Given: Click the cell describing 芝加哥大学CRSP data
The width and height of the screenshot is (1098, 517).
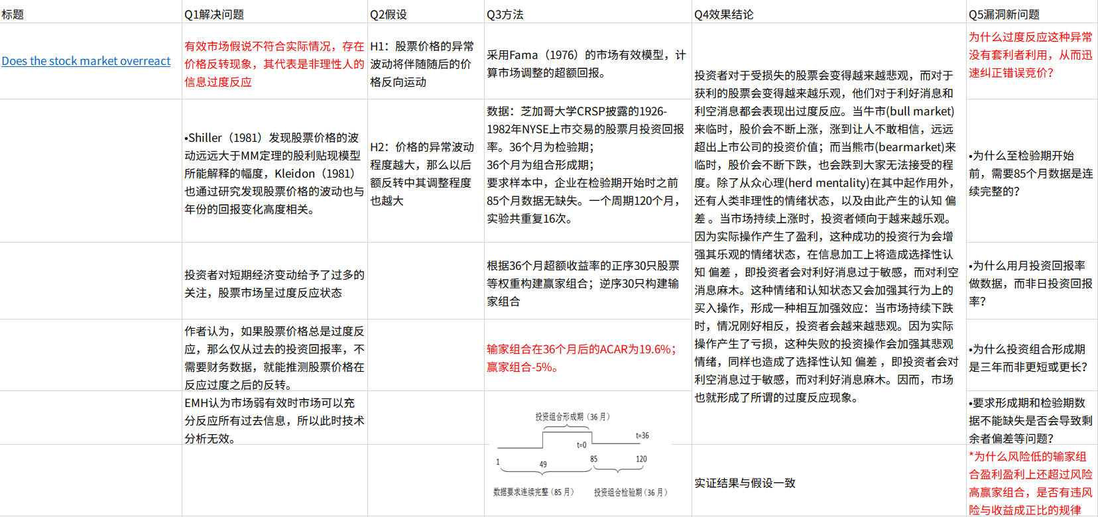Looking at the screenshot, I should pyautogui.click(x=586, y=164).
